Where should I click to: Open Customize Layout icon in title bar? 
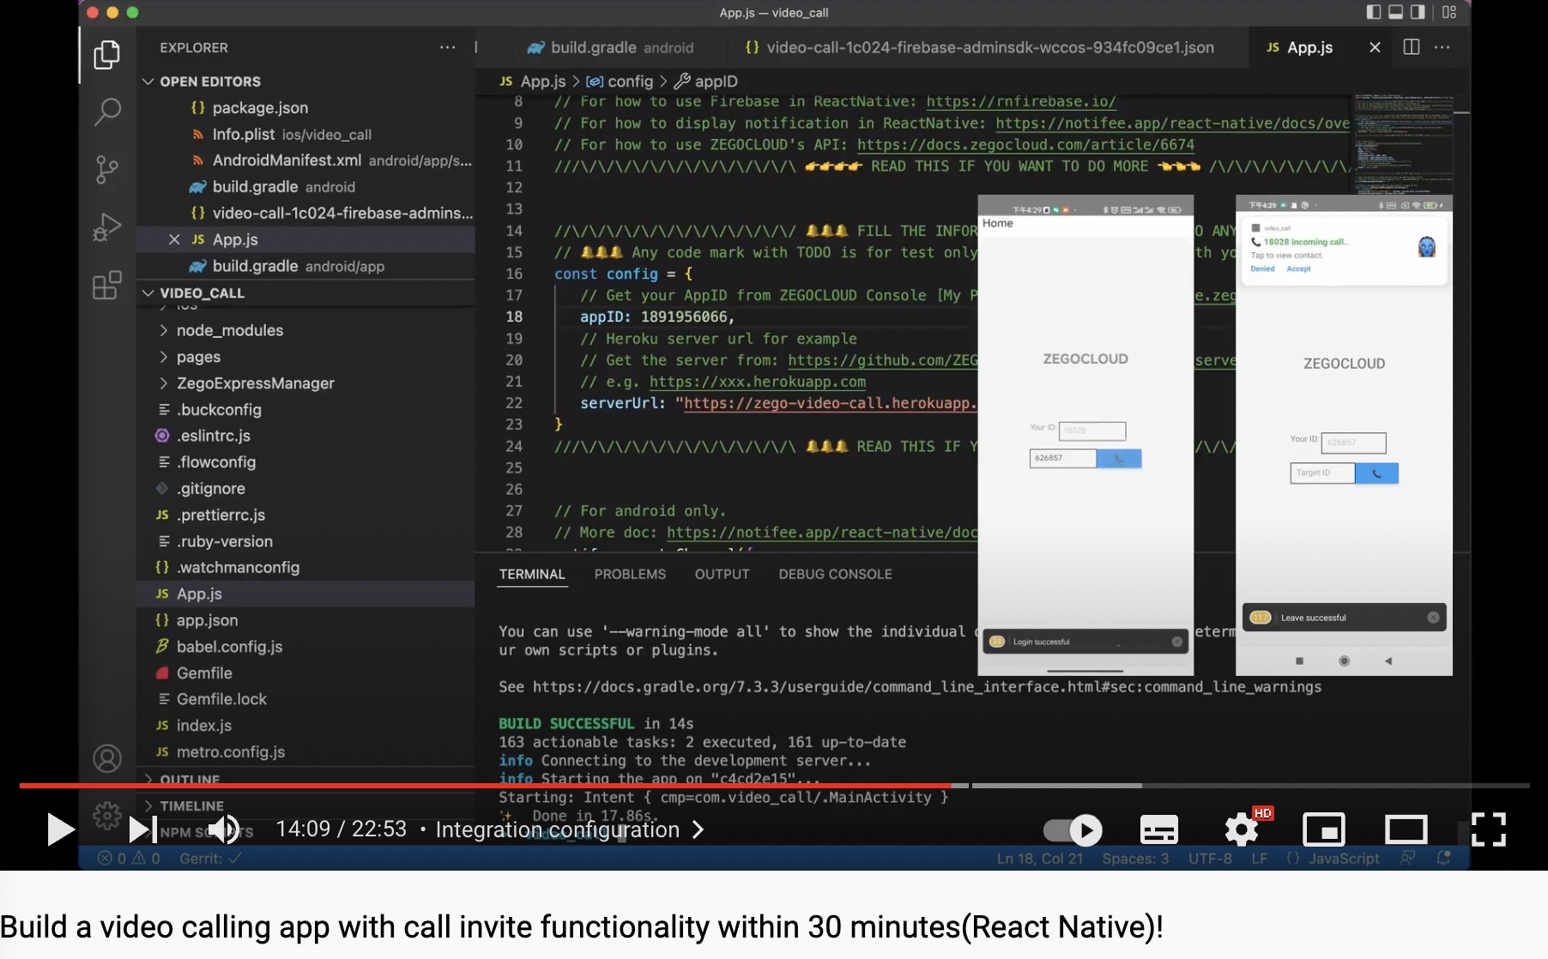[x=1449, y=12]
